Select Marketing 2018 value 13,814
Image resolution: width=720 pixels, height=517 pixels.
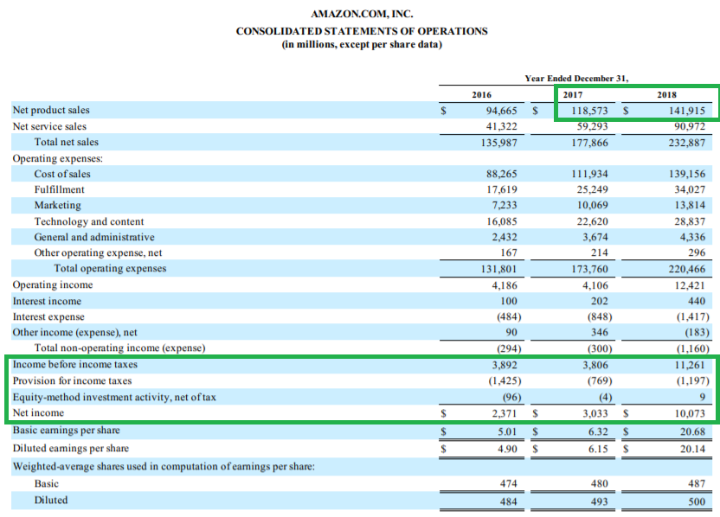690,205
